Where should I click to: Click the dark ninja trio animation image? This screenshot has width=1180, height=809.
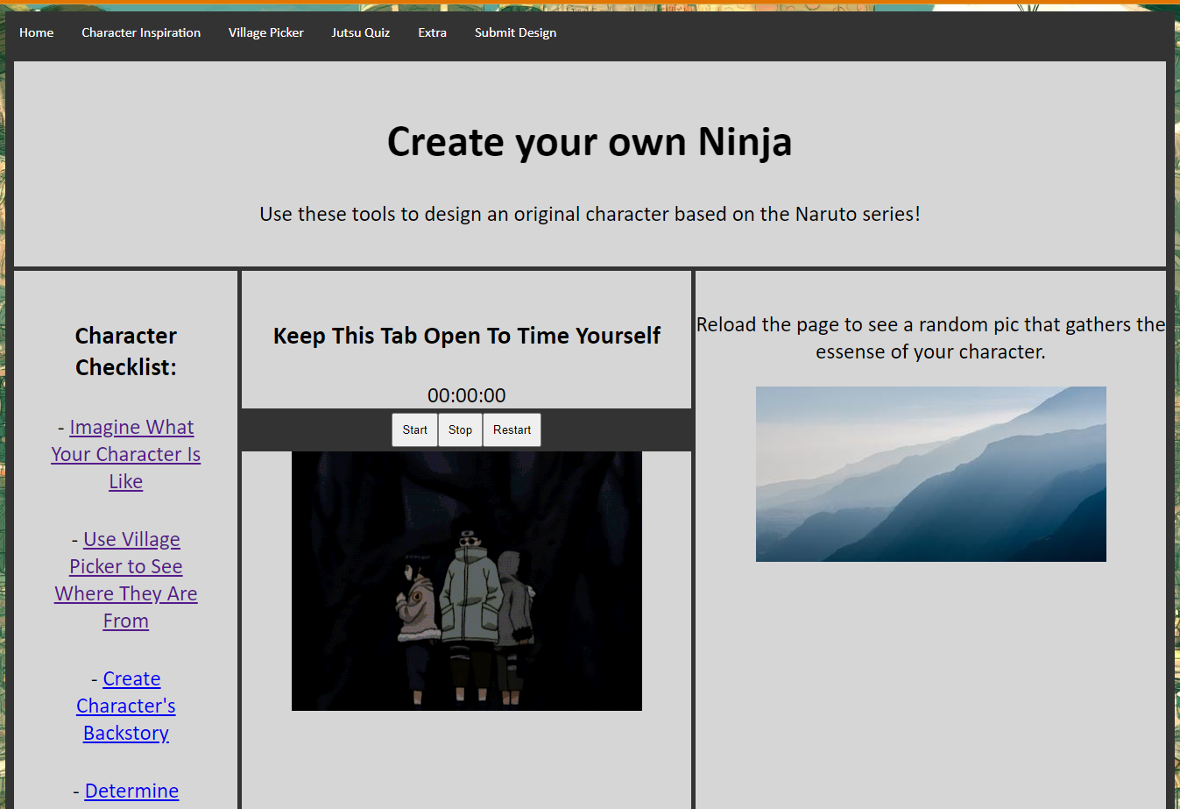click(x=466, y=580)
